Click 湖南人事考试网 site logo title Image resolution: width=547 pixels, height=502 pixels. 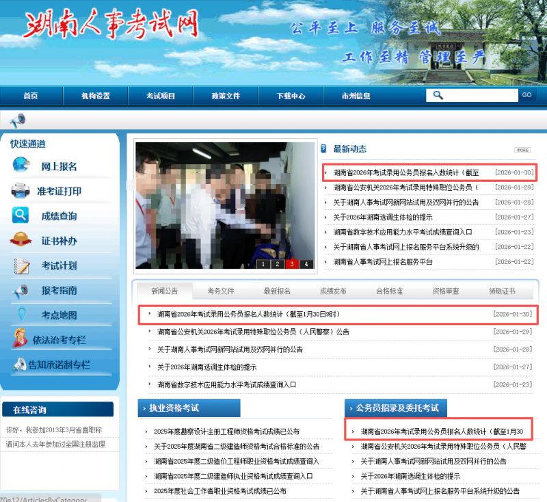(111, 24)
